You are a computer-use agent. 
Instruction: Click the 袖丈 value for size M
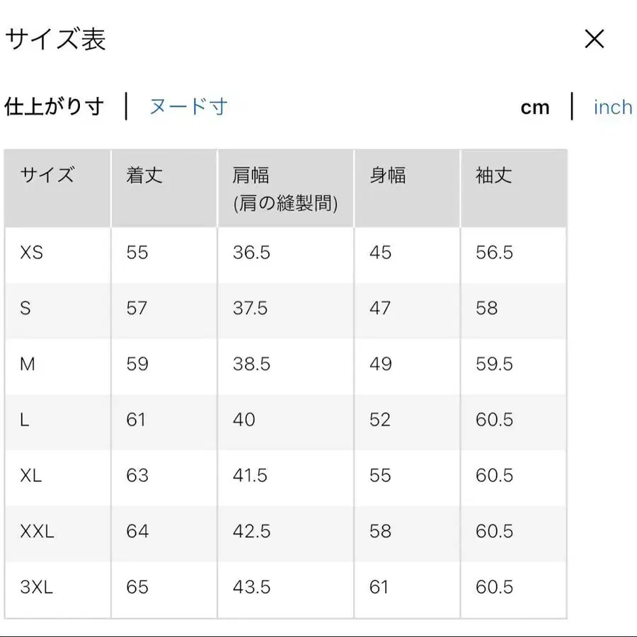493,365
